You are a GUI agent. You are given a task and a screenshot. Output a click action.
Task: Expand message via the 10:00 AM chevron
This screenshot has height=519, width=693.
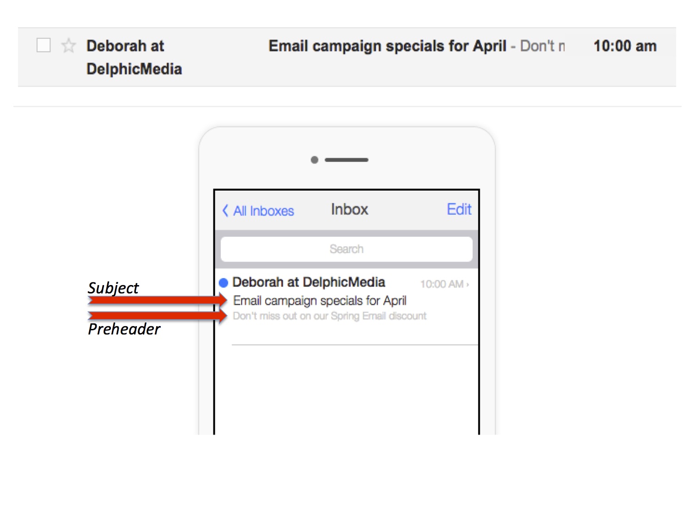tap(468, 285)
